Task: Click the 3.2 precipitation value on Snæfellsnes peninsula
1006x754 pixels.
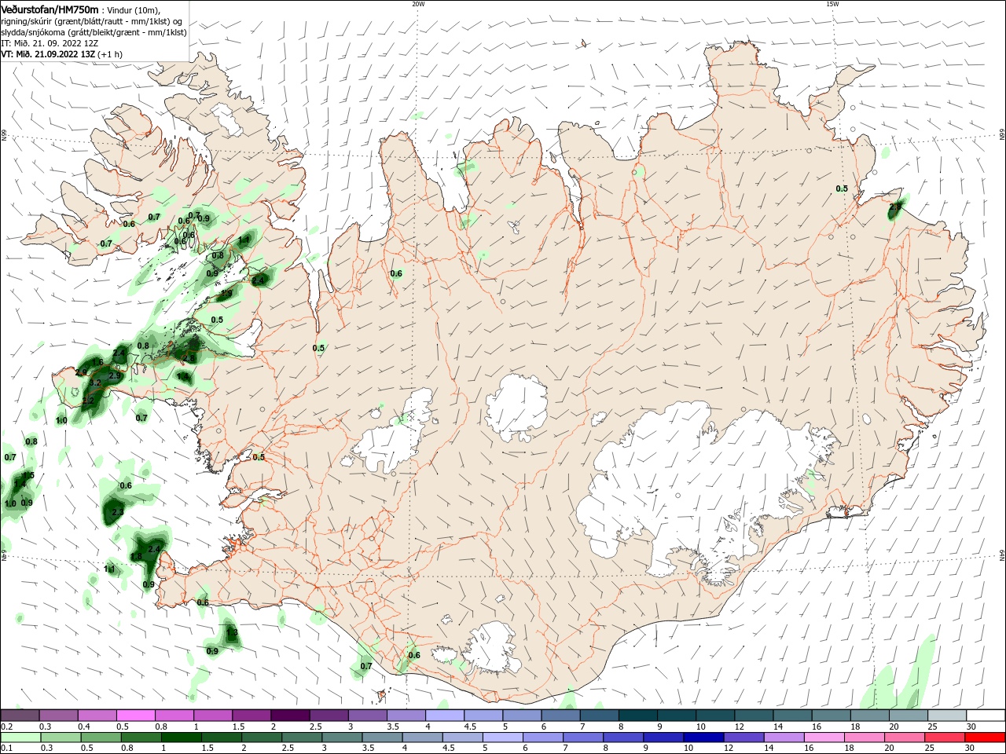Action: [95, 382]
